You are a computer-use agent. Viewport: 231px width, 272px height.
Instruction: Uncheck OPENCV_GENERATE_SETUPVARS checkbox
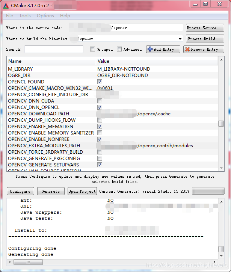[x=100, y=165]
